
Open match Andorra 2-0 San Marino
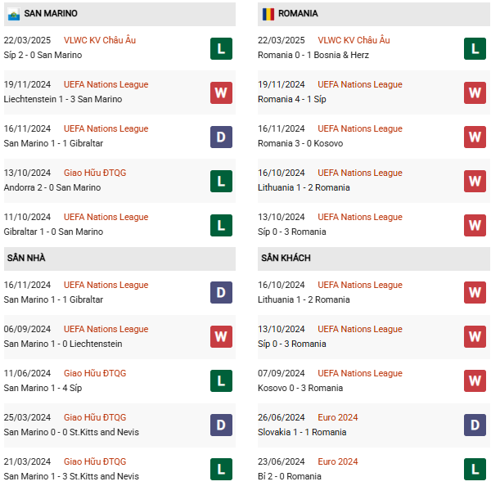click(52, 187)
